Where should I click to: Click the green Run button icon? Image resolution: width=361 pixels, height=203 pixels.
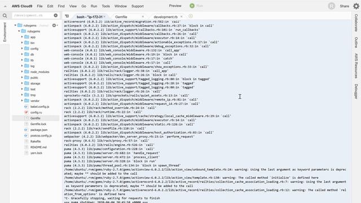(192, 6)
